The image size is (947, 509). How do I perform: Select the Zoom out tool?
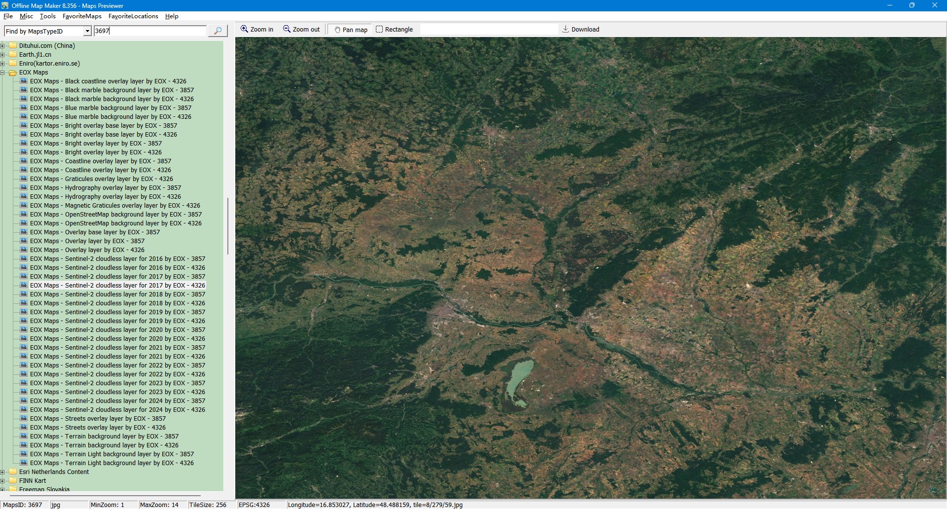[301, 30]
